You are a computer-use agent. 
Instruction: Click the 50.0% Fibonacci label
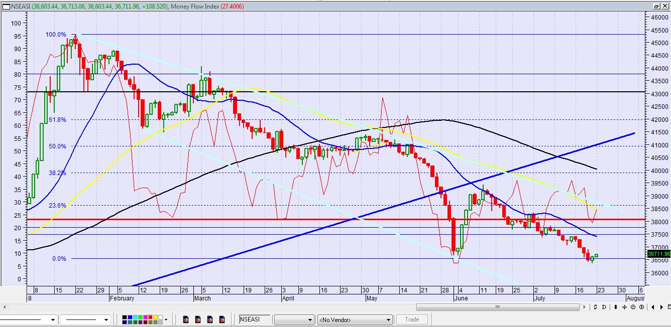57,146
